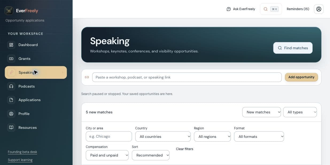Open Reminders (15)
330x165 pixels.
pyautogui.click(x=298, y=9)
